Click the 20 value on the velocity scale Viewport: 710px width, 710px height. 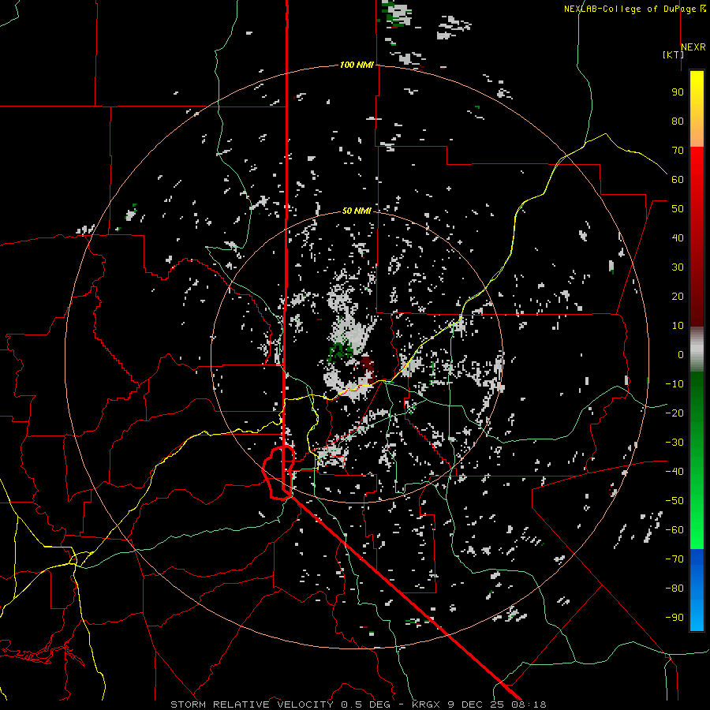pos(678,296)
